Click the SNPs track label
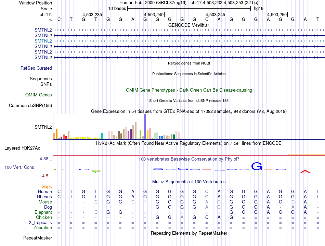This screenshot has height=246, width=325. coord(46,84)
